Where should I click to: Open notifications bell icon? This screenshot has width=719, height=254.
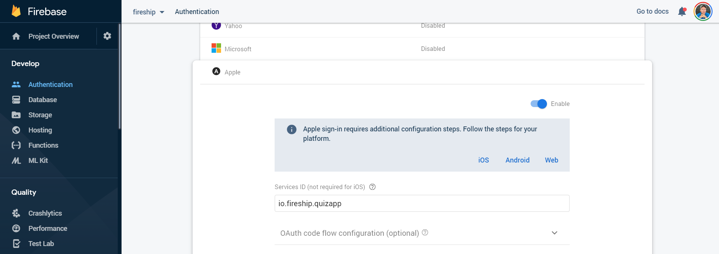[x=682, y=12]
